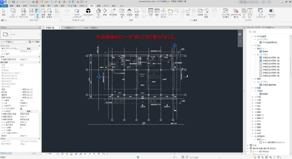Open ウィンドウを切り替え (Switch Windows)
The width and height of the screenshot is (292, 159).
225,13
